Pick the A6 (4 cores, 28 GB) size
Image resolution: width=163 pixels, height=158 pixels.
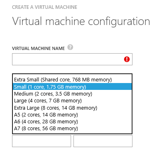[72, 122]
